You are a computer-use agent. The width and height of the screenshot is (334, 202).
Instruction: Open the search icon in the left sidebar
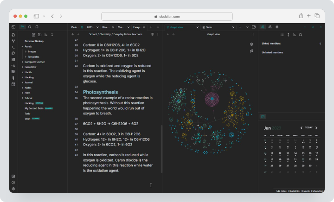(x=30, y=27)
